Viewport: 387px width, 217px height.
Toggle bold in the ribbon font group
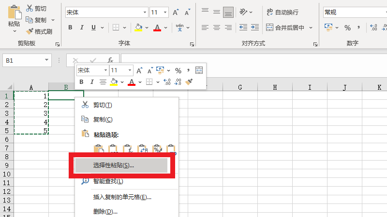pos(70,27)
